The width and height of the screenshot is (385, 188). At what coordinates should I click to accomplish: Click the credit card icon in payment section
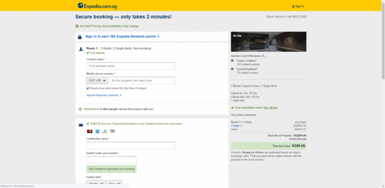pos(81,125)
